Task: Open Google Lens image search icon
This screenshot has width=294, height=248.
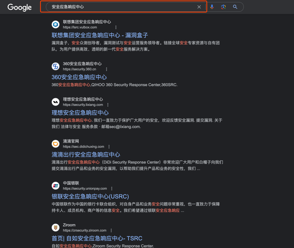Action: pos(223,7)
